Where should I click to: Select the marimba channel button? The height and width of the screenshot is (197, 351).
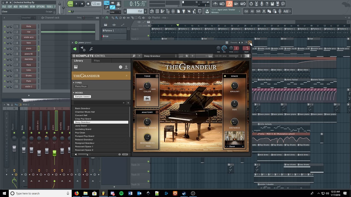29,59
